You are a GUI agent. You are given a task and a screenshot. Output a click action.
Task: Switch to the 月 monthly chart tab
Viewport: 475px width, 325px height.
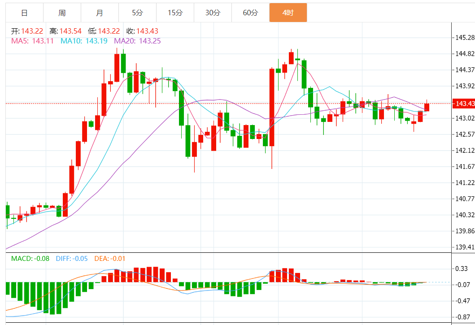(x=100, y=13)
